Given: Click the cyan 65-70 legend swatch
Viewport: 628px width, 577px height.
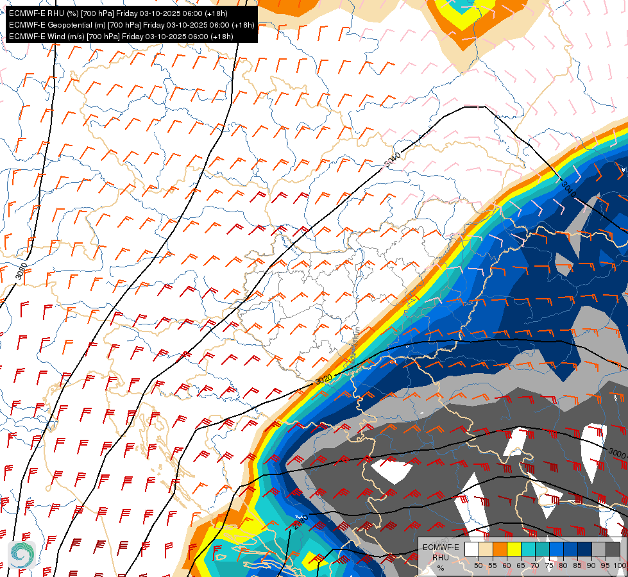Looking at the screenshot, I should tap(528, 550).
